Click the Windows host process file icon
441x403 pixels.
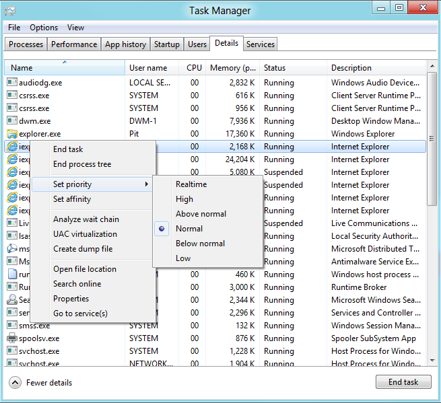click(12, 274)
